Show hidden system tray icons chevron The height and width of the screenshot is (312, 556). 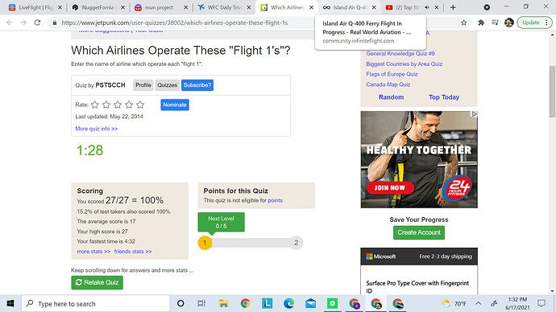point(479,303)
